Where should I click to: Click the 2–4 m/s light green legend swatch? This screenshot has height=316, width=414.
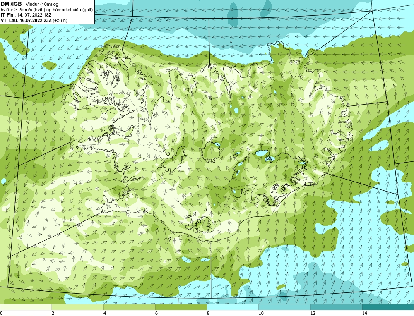click(78, 307)
